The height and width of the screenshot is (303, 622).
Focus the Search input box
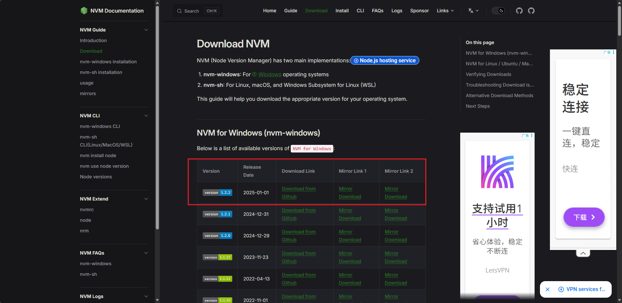[x=198, y=11]
